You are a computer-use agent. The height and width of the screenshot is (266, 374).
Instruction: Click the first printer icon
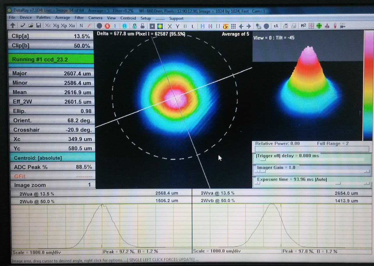(286, 26)
